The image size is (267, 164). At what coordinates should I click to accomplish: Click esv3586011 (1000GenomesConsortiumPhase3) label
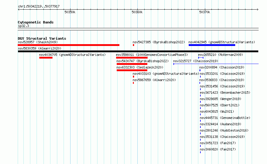[x=152, y=55]
